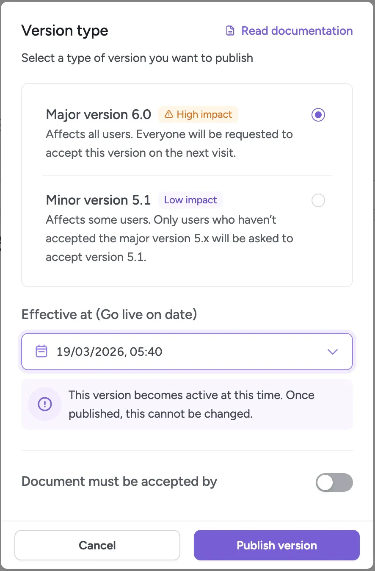This screenshot has width=375, height=571.
Task: Click the Low impact badge
Action: pyautogui.click(x=190, y=200)
